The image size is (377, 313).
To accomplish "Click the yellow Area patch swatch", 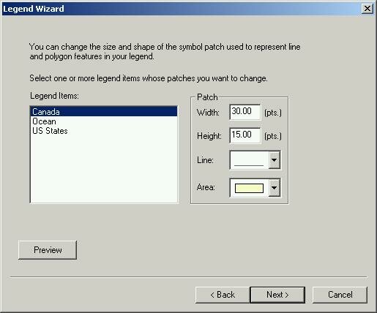I will click(x=249, y=188).
